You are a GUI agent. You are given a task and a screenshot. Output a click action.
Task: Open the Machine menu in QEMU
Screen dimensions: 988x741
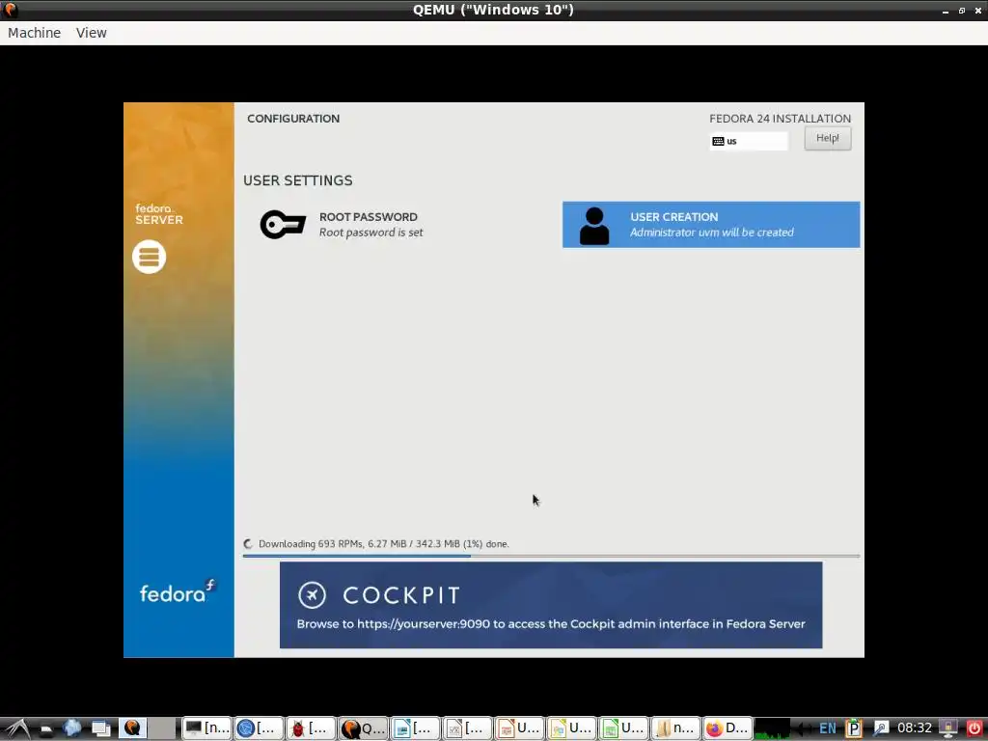pyautogui.click(x=34, y=33)
